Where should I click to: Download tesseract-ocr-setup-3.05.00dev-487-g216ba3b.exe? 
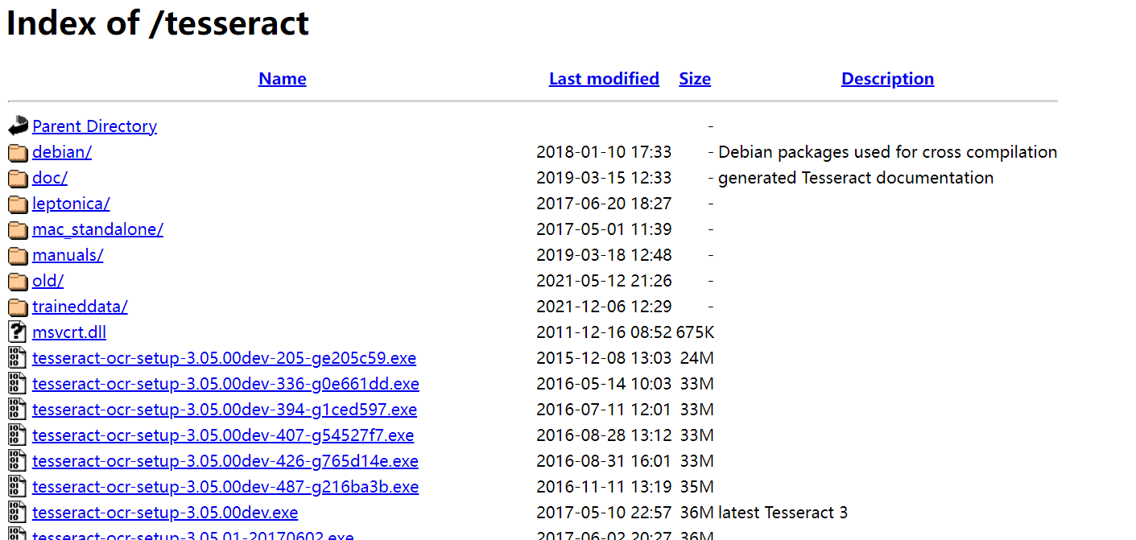pyautogui.click(x=225, y=487)
